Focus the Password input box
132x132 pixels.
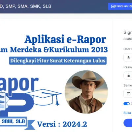coord(128,76)
